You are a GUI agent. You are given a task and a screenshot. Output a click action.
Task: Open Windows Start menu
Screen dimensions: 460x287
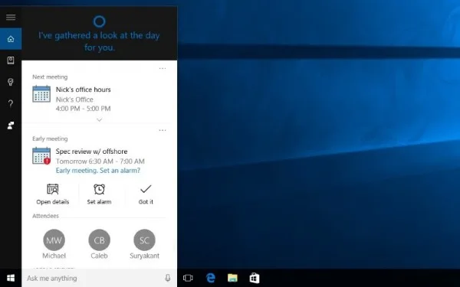(x=11, y=278)
